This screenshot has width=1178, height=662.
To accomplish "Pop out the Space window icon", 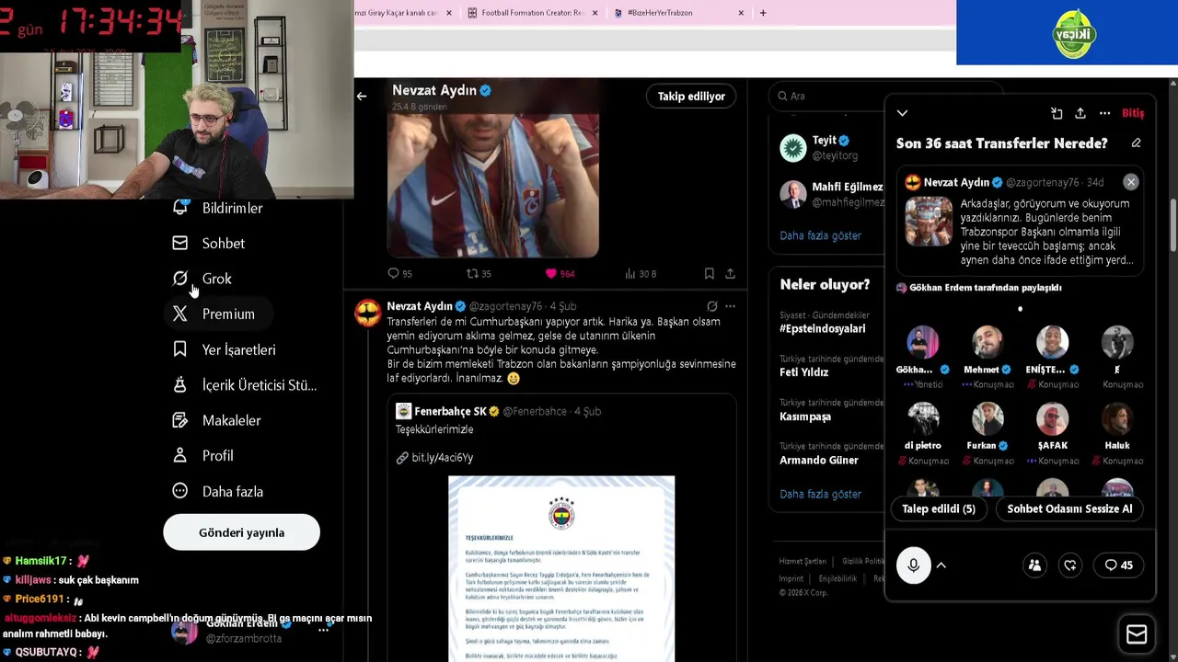I will (x=1057, y=113).
